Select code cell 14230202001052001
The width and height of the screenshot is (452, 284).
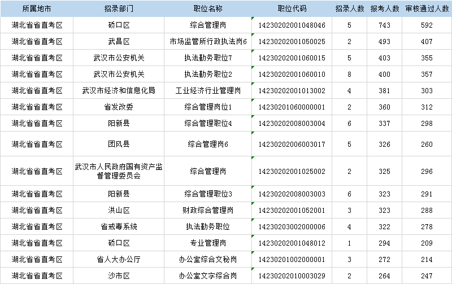click(292, 210)
